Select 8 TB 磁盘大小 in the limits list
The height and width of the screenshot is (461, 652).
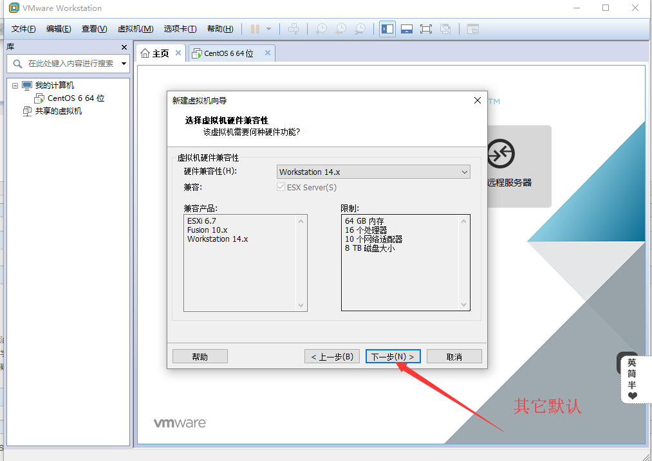(369, 248)
